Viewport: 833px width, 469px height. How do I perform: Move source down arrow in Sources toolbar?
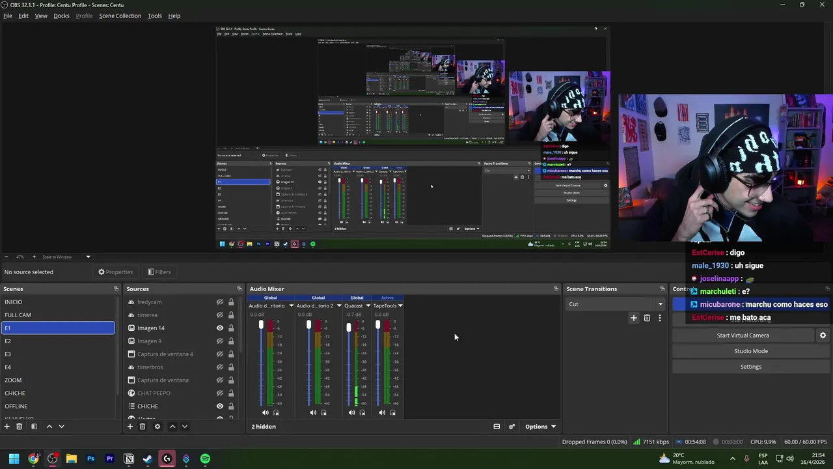[184, 427]
